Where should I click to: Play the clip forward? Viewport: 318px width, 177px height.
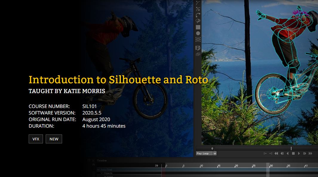point(299,153)
